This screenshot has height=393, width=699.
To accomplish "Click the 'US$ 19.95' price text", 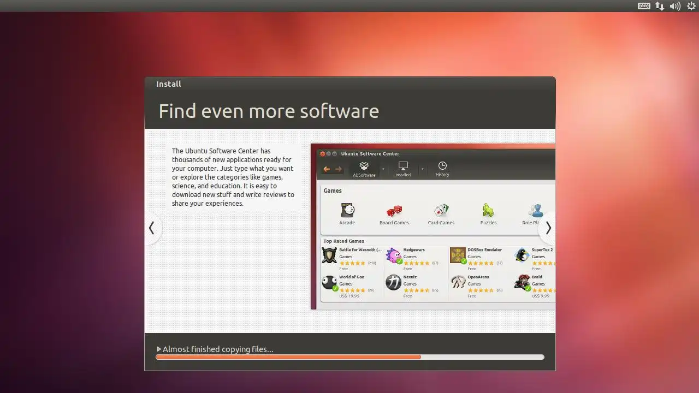I will [x=349, y=296].
